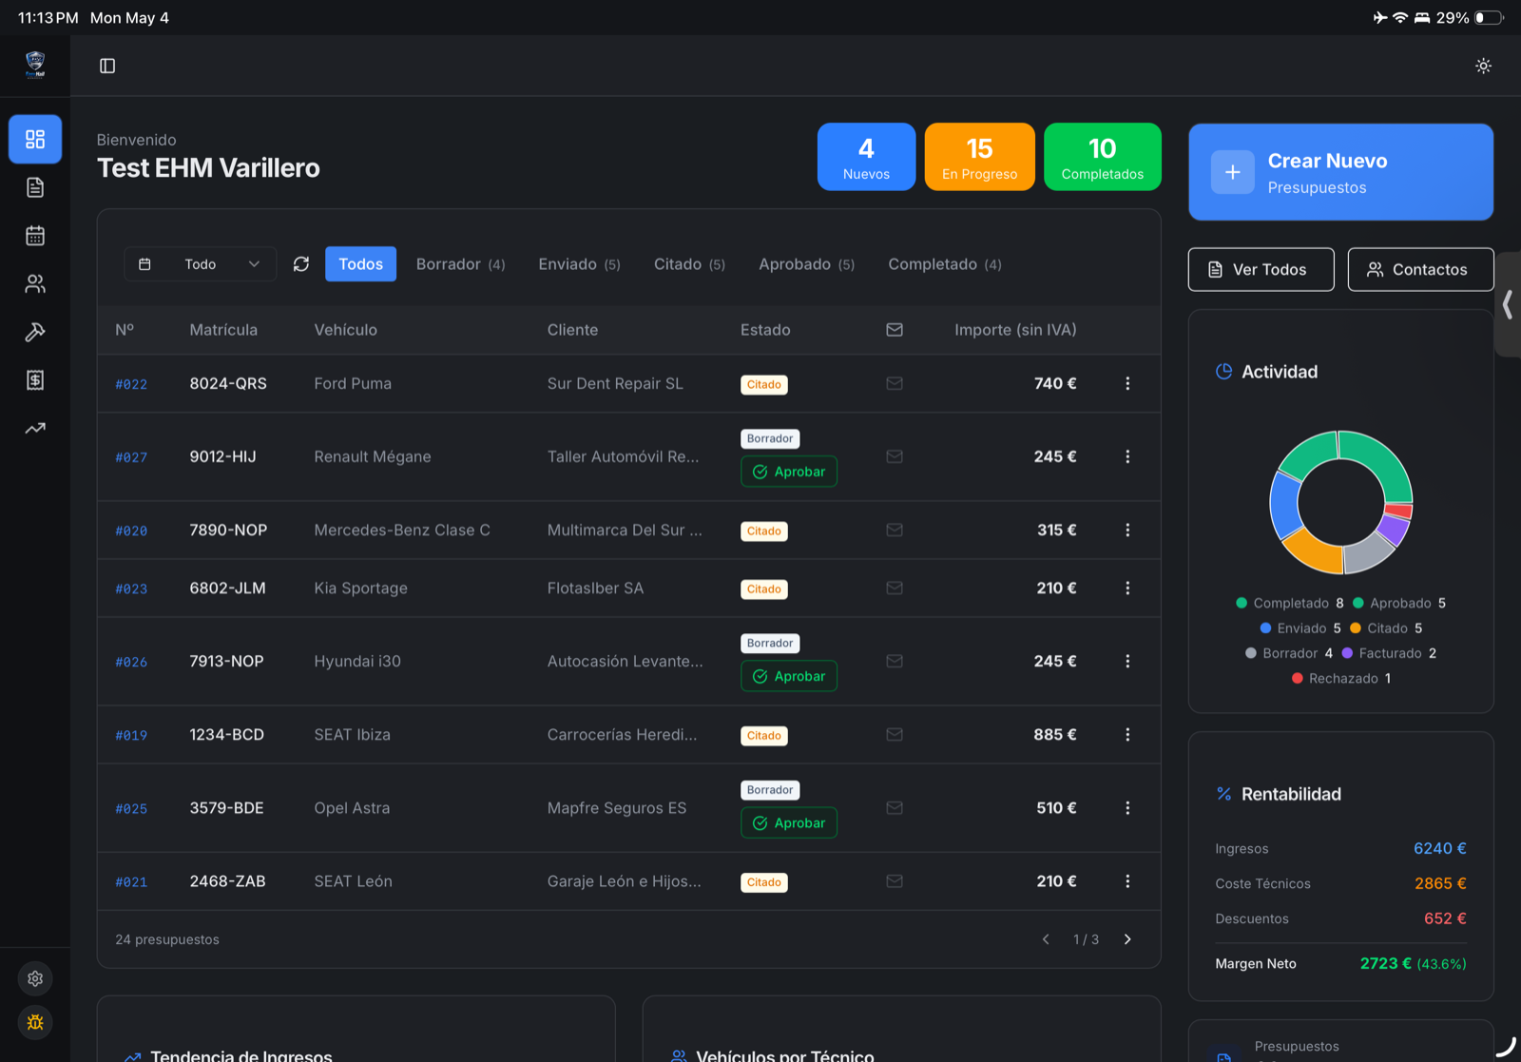Click the Ver Todos button

[1261, 269]
